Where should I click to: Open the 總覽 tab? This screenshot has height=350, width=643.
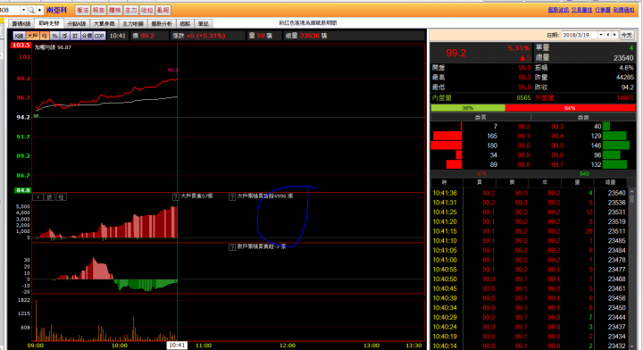185,24
